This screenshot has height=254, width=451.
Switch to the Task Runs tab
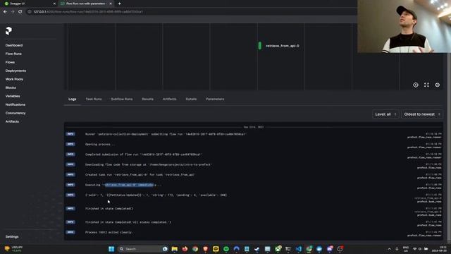[94, 99]
